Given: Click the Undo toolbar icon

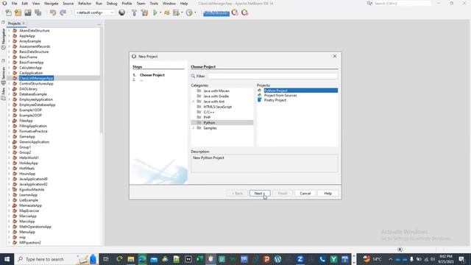Looking at the screenshot, I should pyautogui.click(x=53, y=13).
